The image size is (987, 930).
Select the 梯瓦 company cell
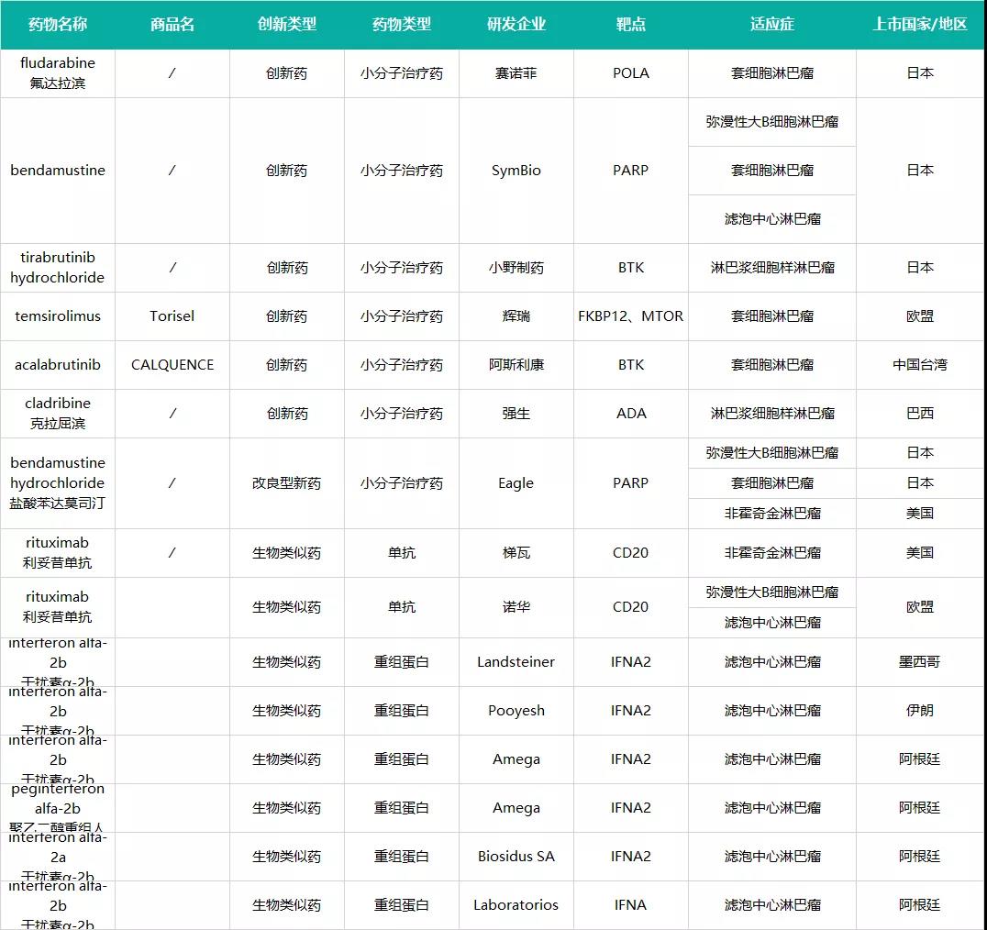point(516,553)
